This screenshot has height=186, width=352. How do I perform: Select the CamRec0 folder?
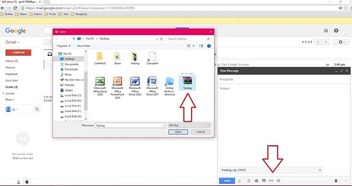pyautogui.click(x=100, y=58)
